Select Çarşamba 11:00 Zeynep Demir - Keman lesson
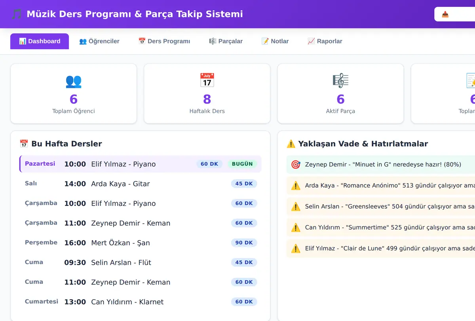 tap(141, 223)
